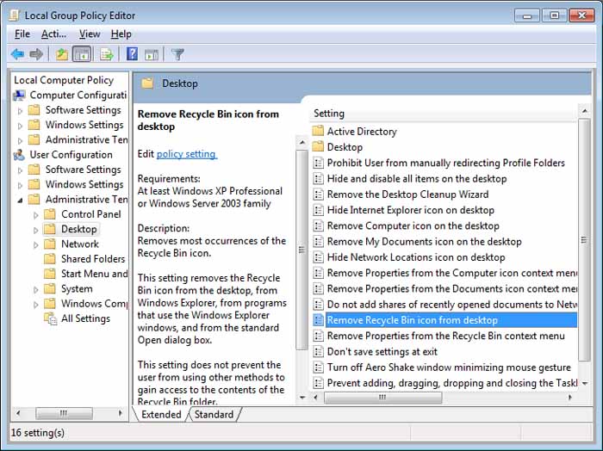Select Hide Network Locations icon on desktop

coord(416,257)
